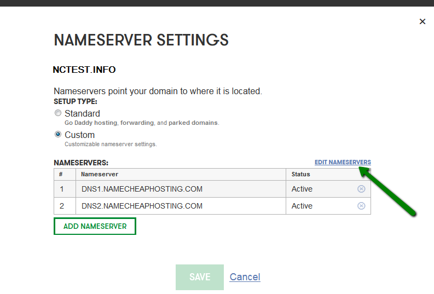Close the Nameserver Settings dialog
This screenshot has height=294, width=434.
pyautogui.click(x=422, y=21)
